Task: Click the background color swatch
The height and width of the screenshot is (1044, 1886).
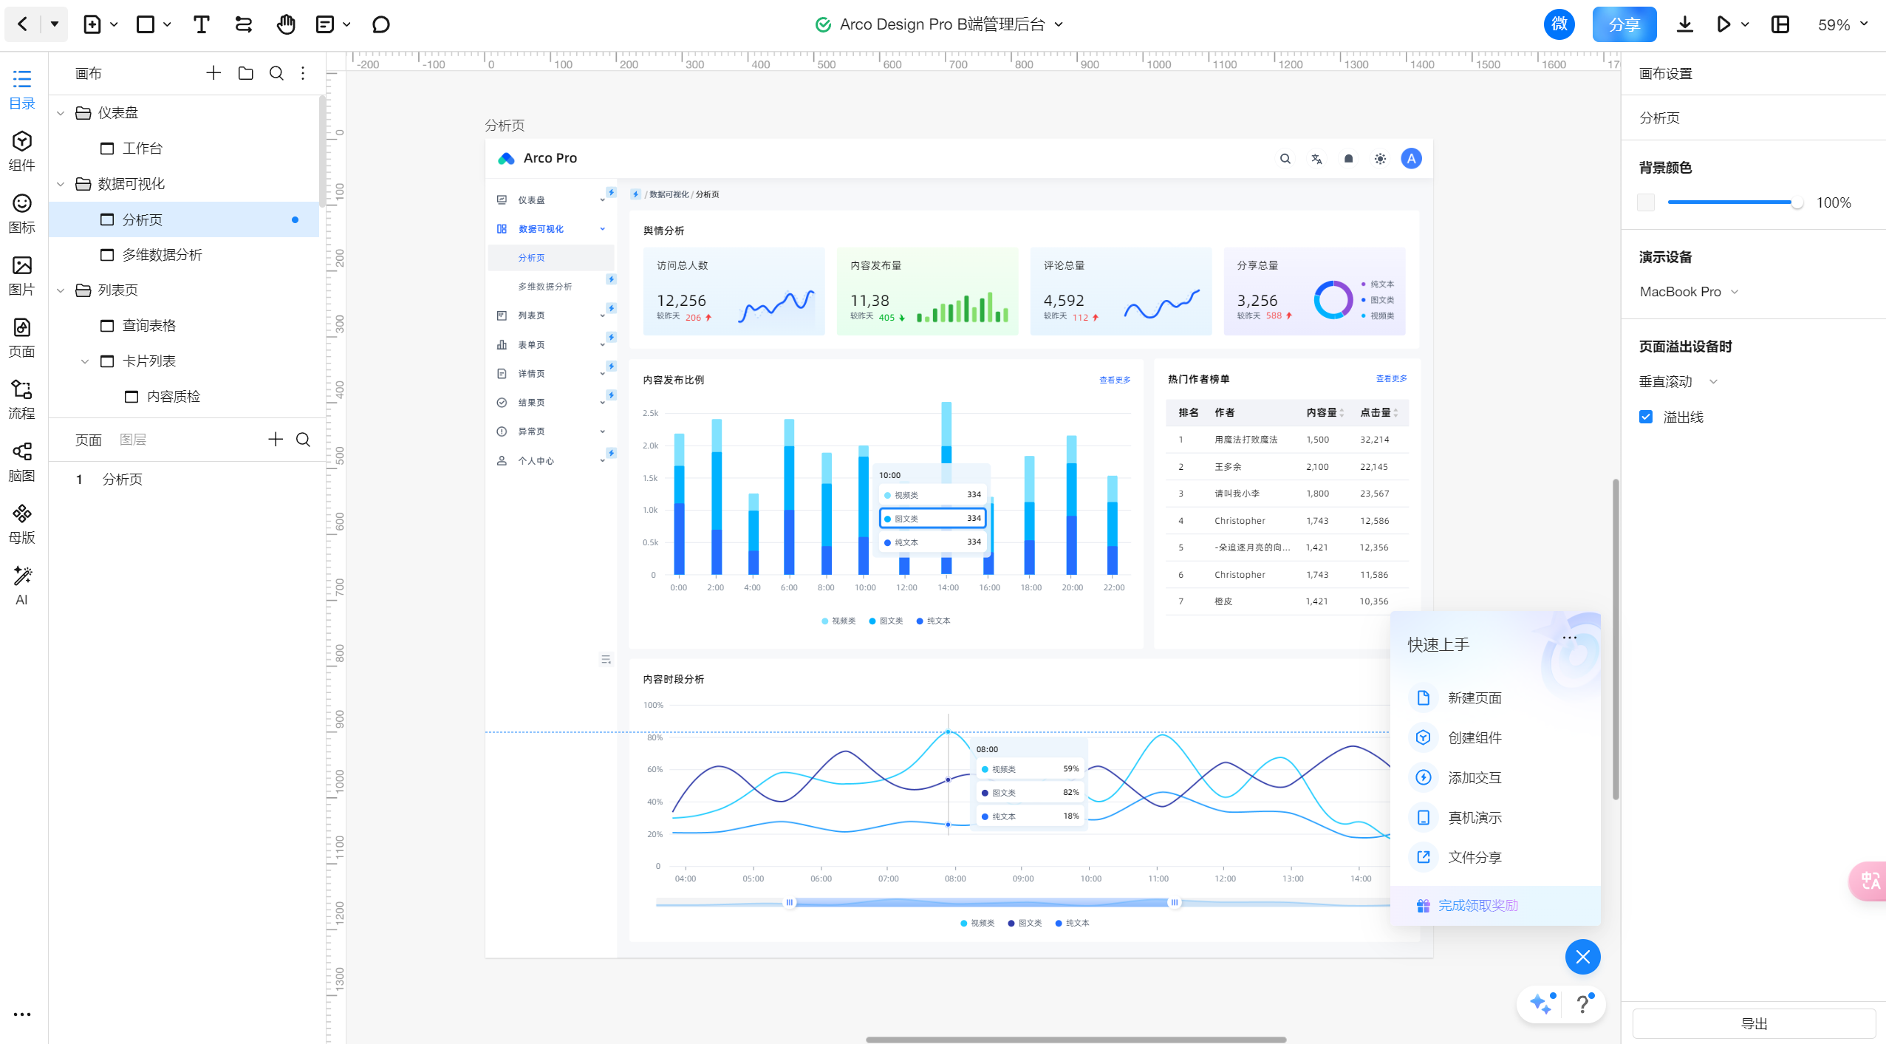Action: coord(1646,203)
